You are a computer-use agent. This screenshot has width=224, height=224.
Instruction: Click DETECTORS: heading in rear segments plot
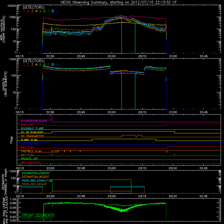[x=34, y=61]
